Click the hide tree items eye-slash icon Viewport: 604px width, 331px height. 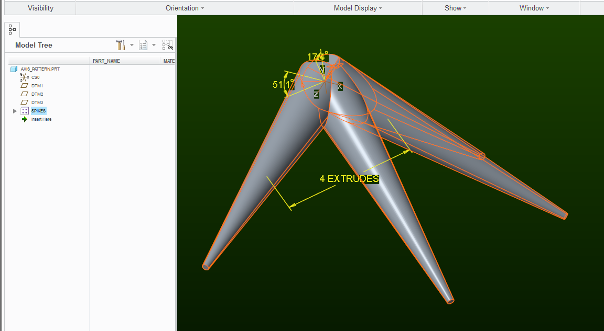[x=168, y=45]
